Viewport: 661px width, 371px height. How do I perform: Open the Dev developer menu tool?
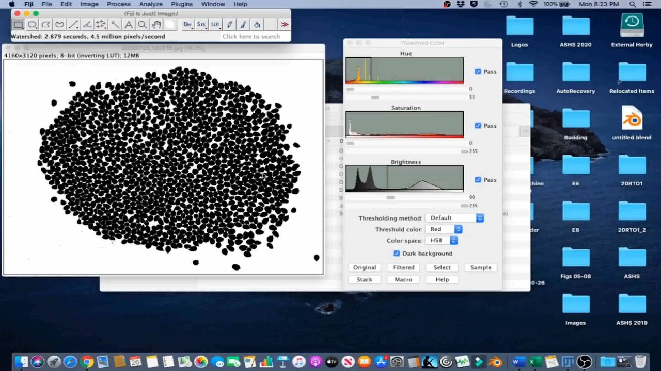pyautogui.click(x=187, y=24)
